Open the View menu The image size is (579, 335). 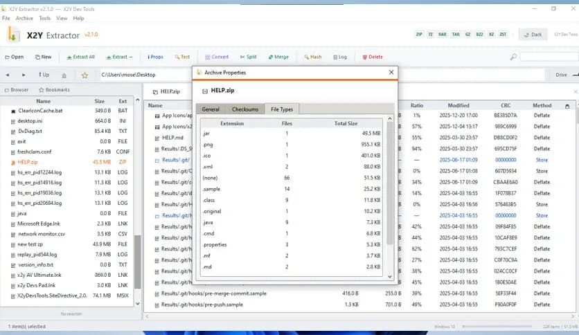62,18
